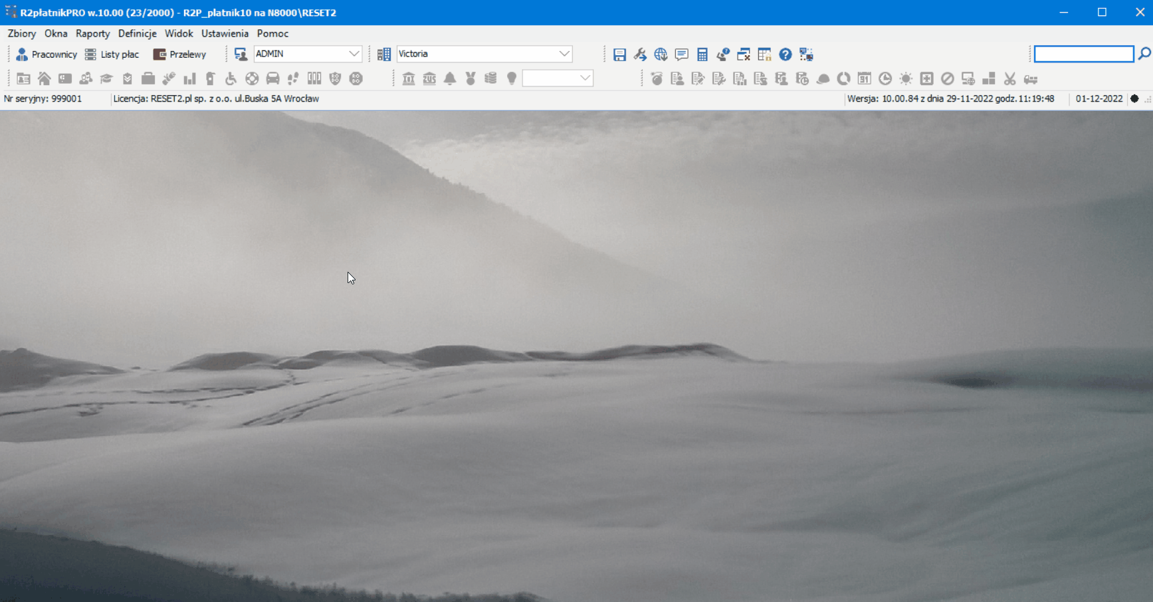Click the prohibited circle icon
The width and height of the screenshot is (1153, 602).
pos(948,79)
